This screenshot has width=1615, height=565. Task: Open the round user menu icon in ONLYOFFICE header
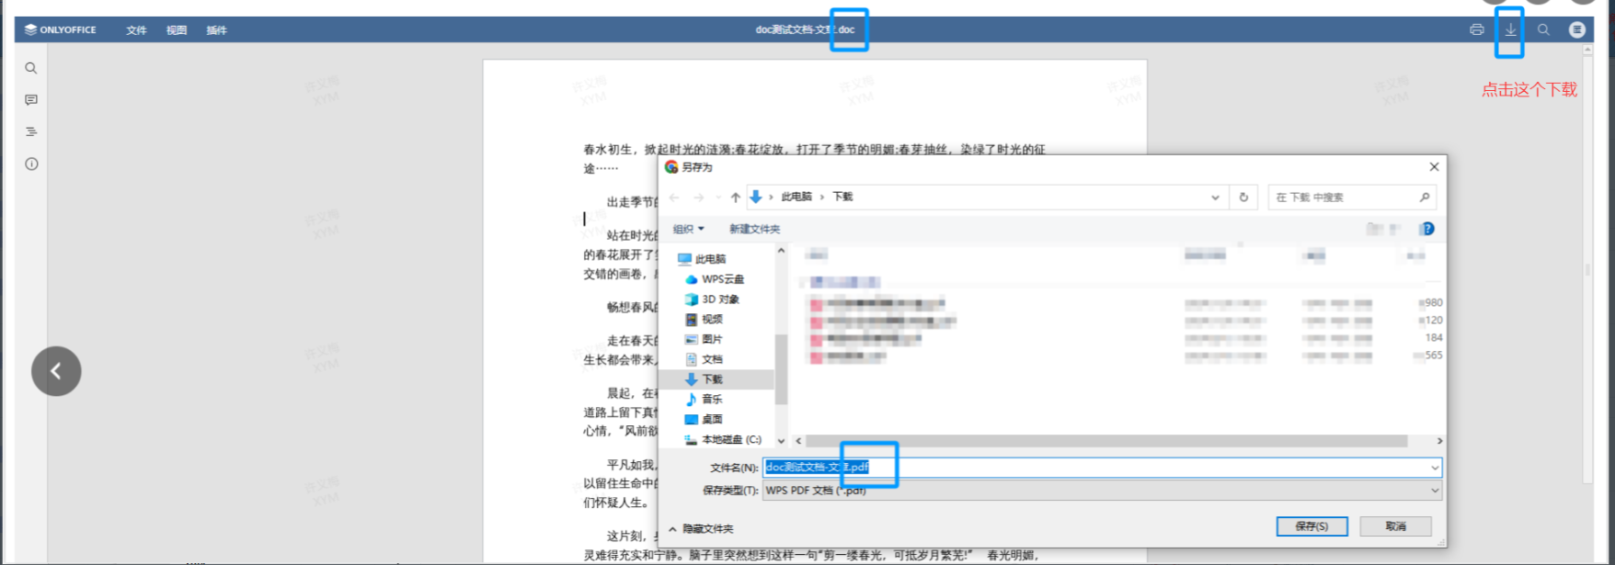coord(1577,29)
